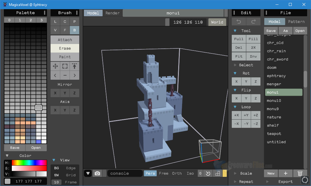Collapse the Tool section in the Edit panel
This screenshot has width=311, height=186.
click(x=236, y=30)
